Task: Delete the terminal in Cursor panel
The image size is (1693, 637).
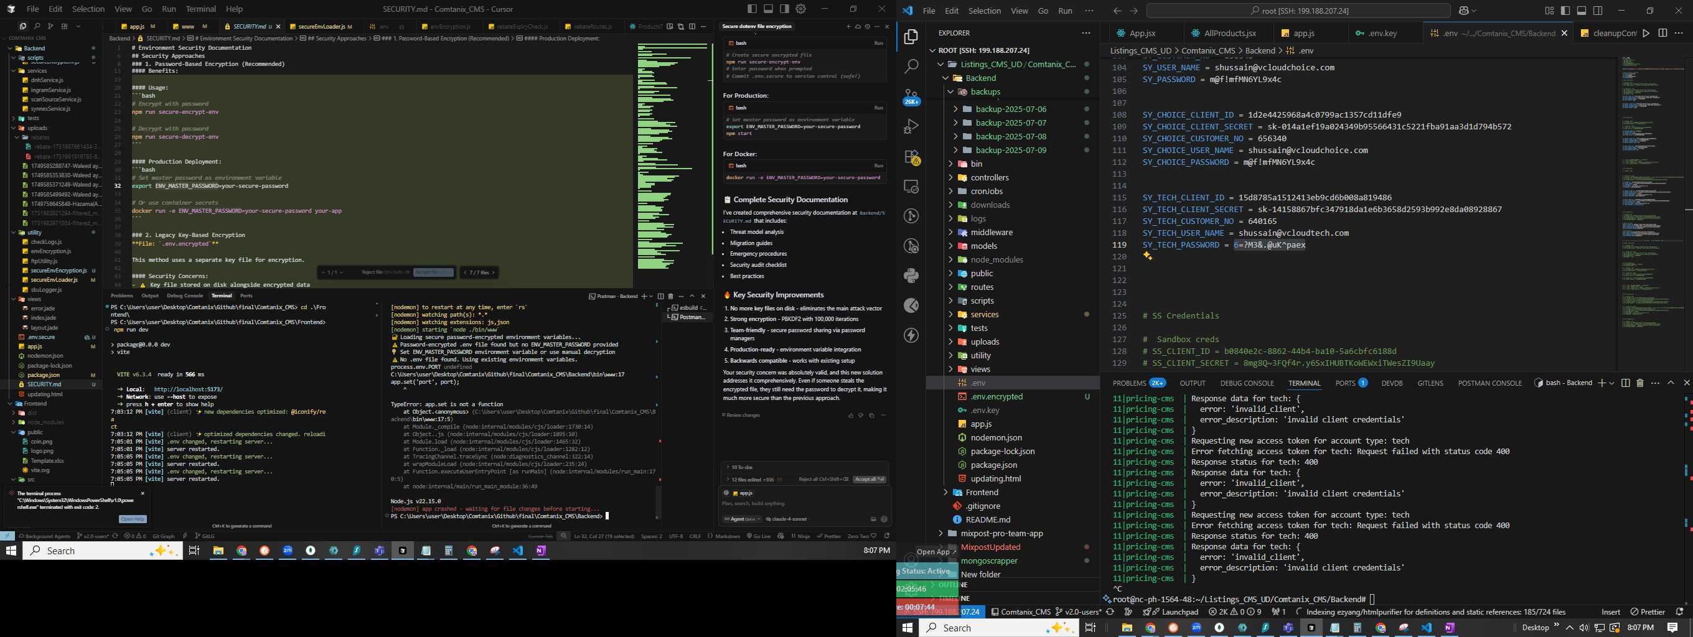Action: 670,296
